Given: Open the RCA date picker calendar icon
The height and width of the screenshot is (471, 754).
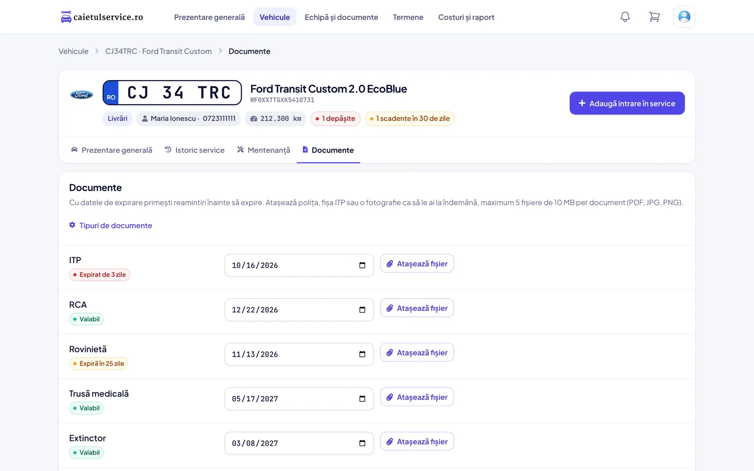Looking at the screenshot, I should coord(362,310).
